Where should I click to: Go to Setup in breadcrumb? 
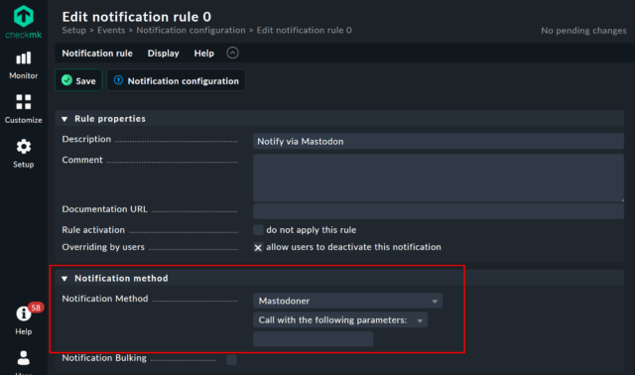(74, 31)
